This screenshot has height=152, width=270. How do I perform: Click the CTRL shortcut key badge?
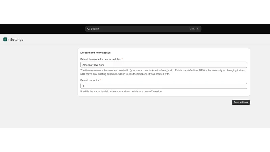pyautogui.click(x=192, y=29)
